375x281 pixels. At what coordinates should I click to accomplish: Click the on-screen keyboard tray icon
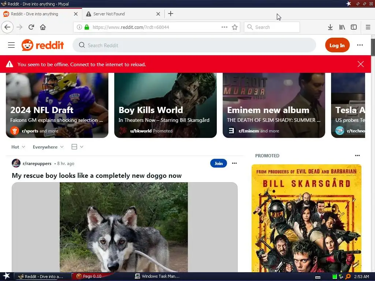pyautogui.click(x=318, y=277)
